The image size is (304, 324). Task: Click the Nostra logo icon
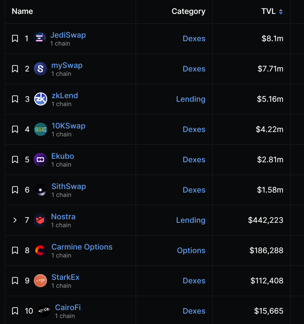click(x=40, y=220)
